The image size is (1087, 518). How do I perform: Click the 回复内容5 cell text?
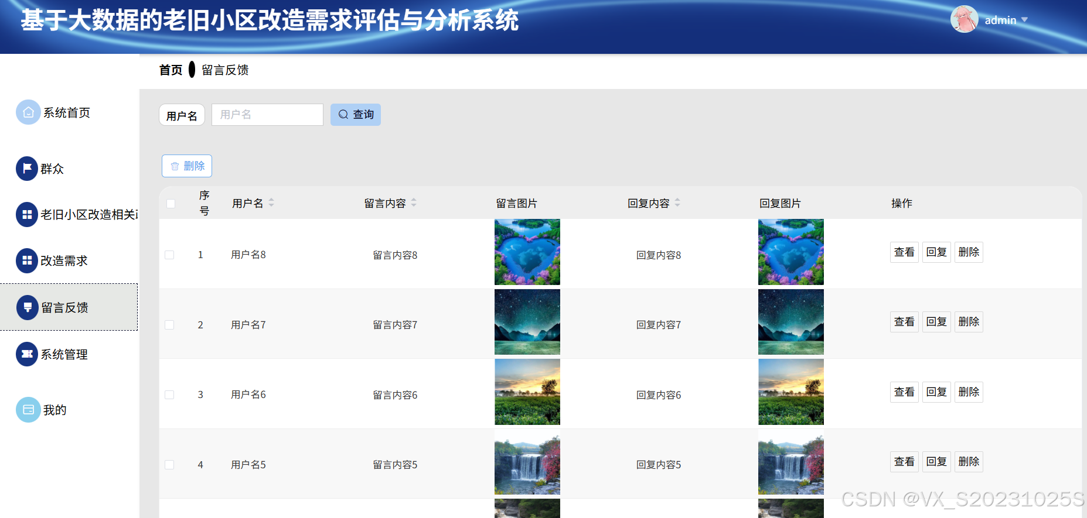coord(659,465)
